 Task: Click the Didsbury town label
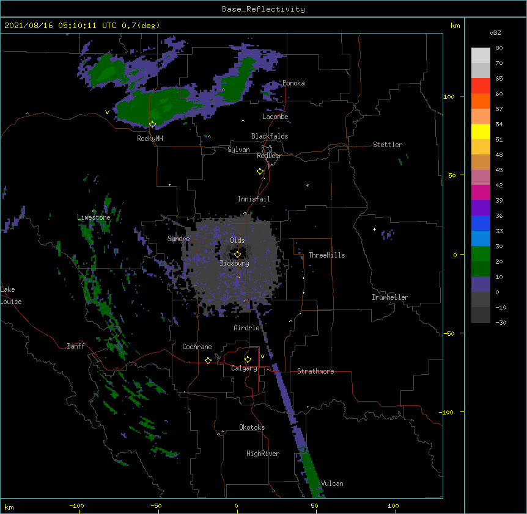[235, 263]
